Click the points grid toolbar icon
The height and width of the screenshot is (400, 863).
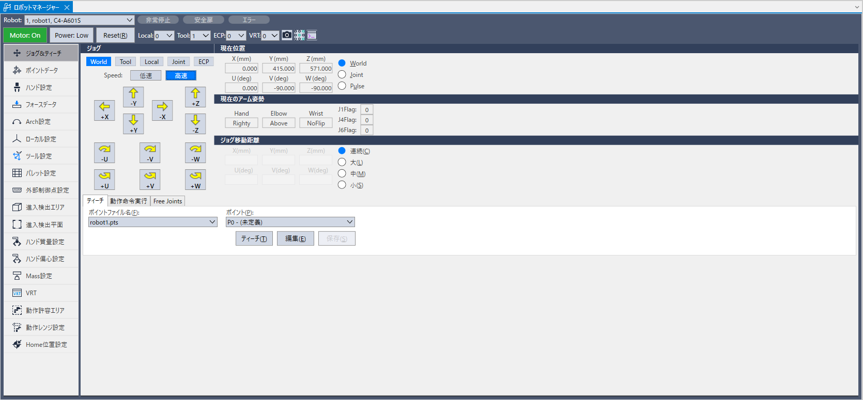point(299,35)
